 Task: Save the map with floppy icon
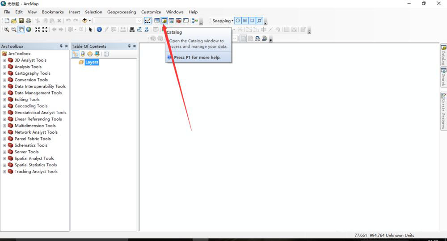(21, 21)
